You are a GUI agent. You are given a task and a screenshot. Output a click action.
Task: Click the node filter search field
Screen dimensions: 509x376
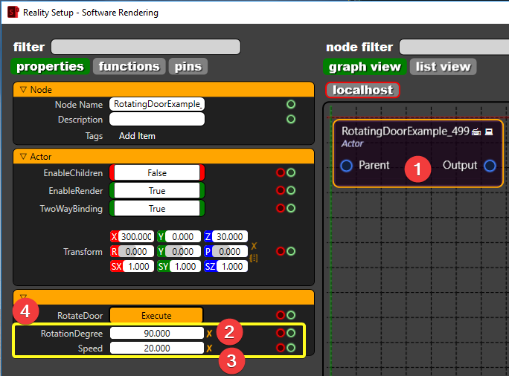click(x=454, y=47)
